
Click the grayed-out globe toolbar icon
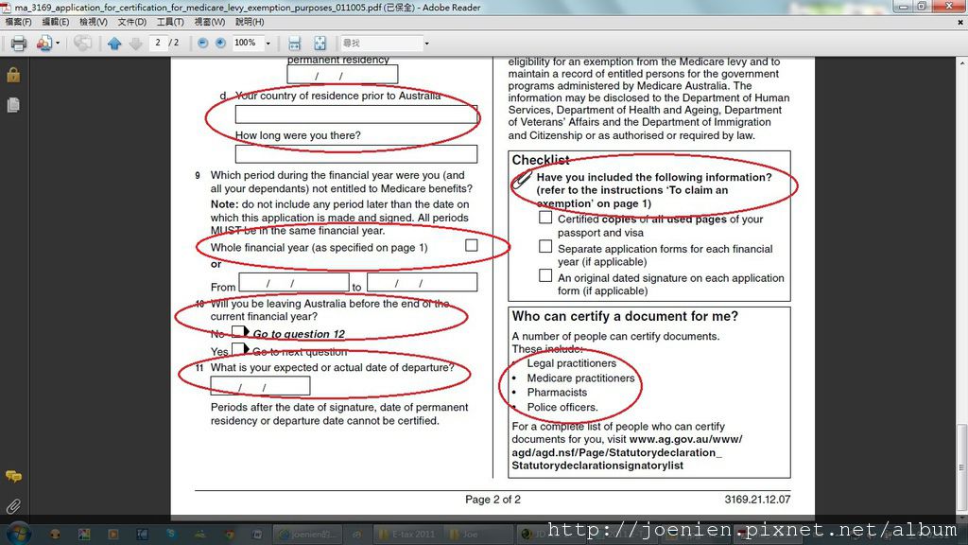pos(82,44)
